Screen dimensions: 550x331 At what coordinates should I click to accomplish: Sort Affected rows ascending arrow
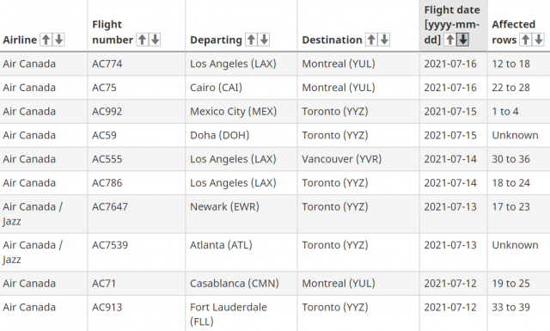[x=525, y=40]
